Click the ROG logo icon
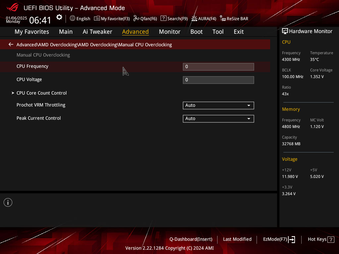Viewport: 339px width, 254px height. 13,8
